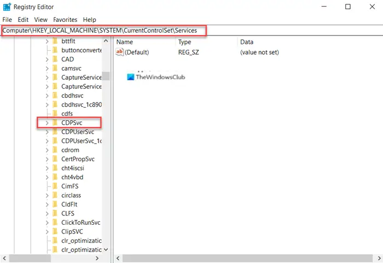Select the cht4iscsi key
This screenshot has width=383, height=263.
73,168
